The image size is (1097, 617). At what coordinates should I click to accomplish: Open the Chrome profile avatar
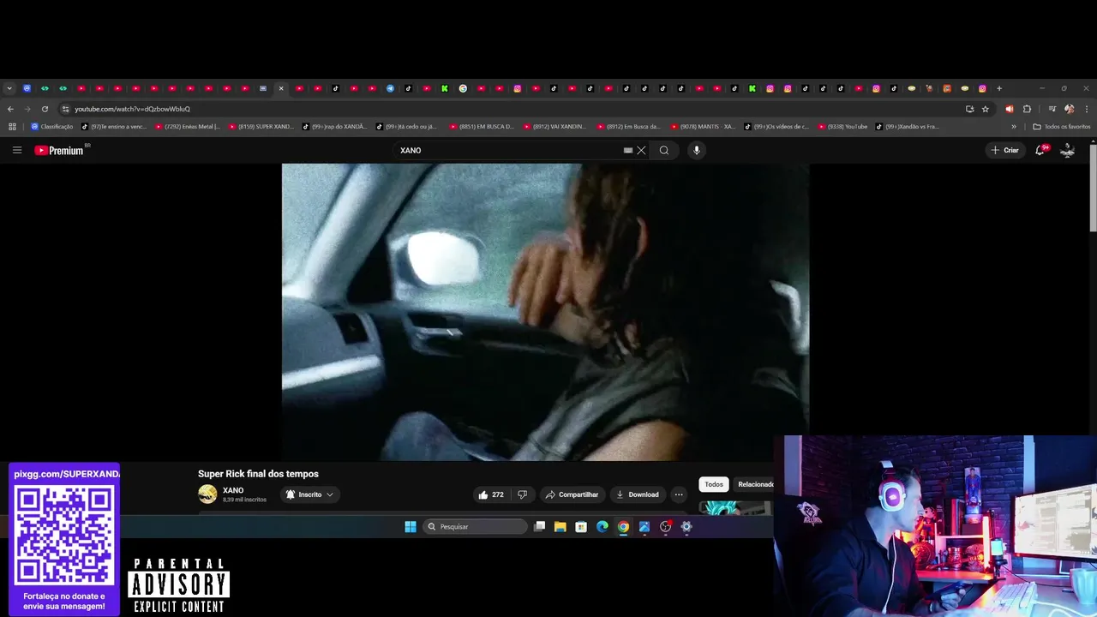1069,109
